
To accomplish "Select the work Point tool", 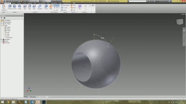I will 56,8.
